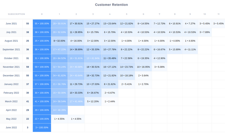225x135 pixels.
Task: Select the November 2021 row label
Action: coord(11,67)
